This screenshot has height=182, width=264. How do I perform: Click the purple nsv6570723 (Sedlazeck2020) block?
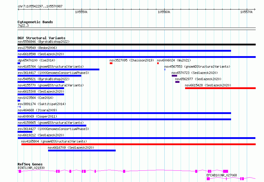174,76
